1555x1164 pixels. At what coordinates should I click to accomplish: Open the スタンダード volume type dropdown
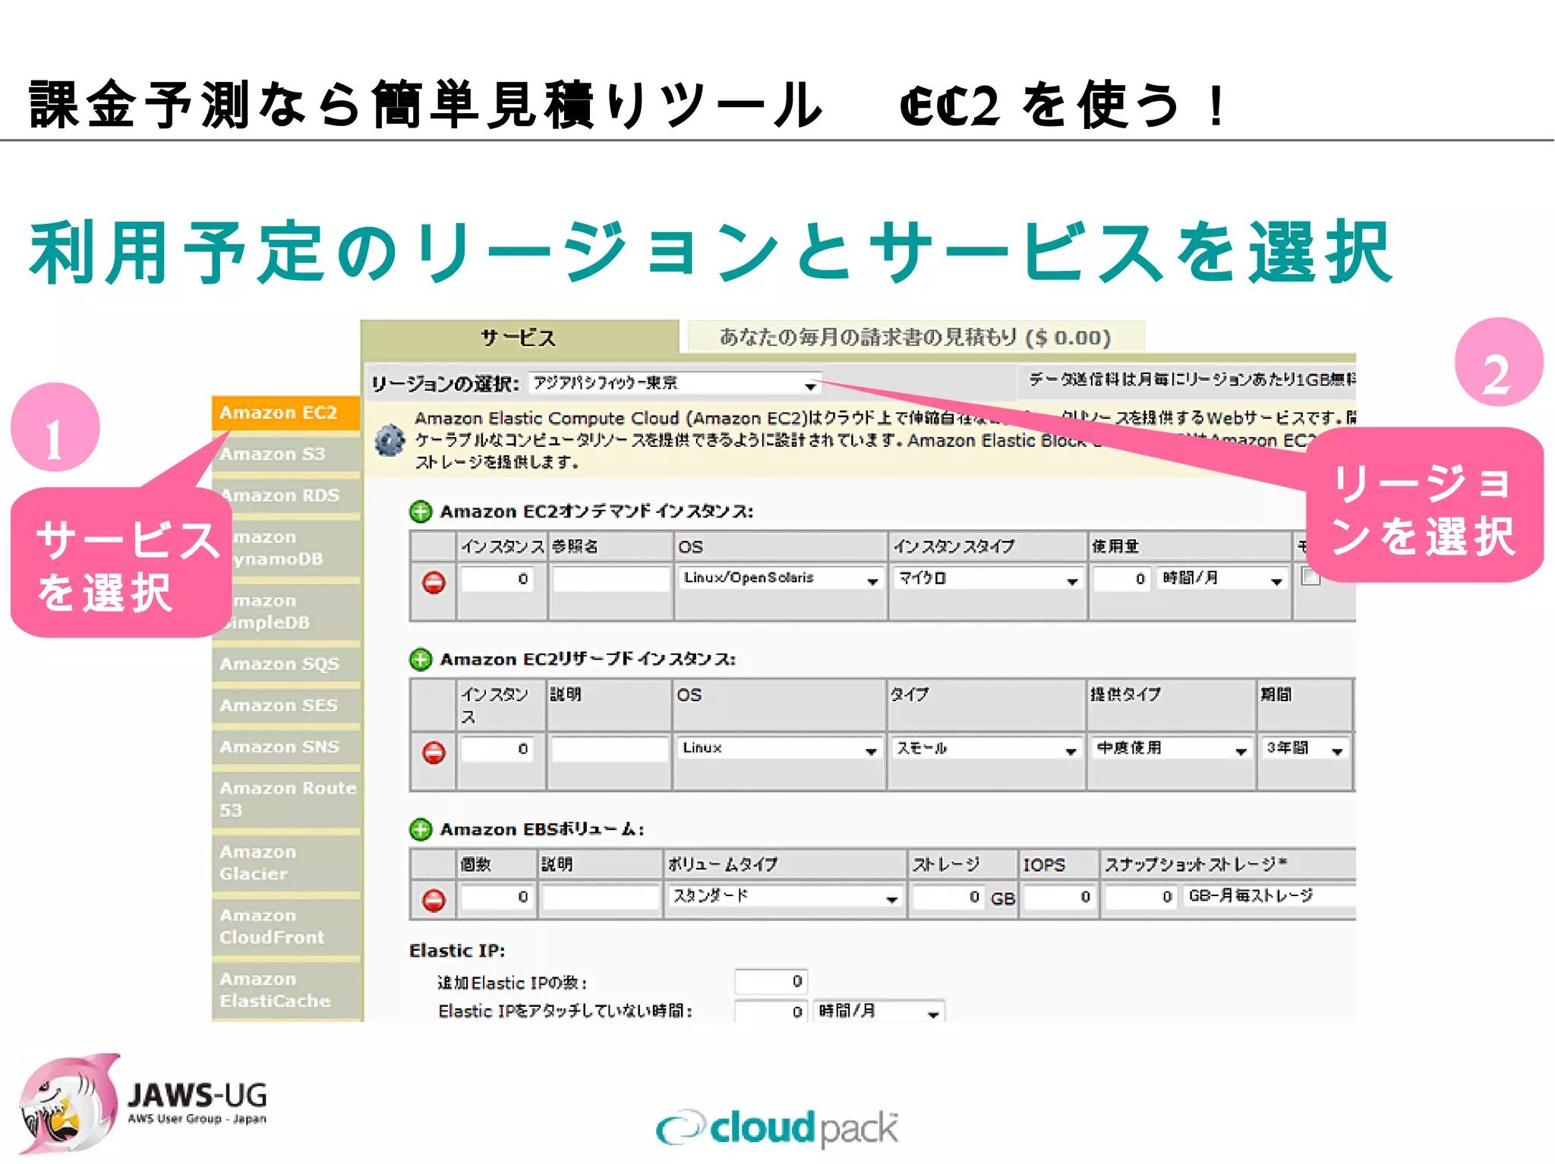coord(785,896)
